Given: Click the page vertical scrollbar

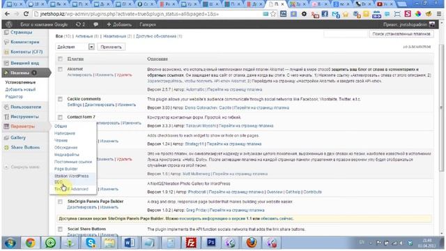Looking at the screenshot, I should click(441, 107).
